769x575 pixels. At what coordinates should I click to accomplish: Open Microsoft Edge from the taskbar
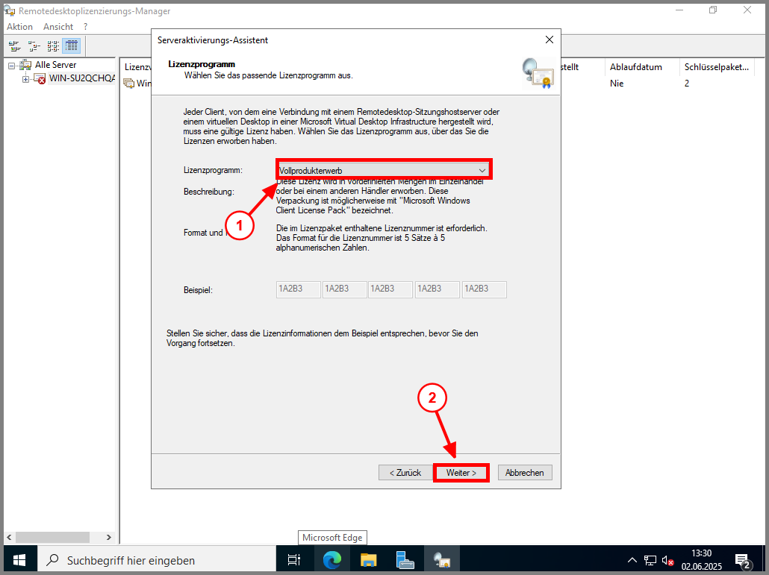tap(331, 560)
